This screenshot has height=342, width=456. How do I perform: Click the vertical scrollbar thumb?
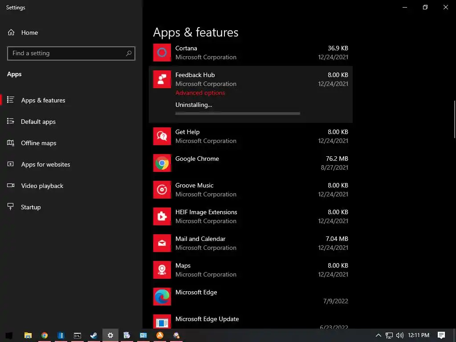coord(454,119)
